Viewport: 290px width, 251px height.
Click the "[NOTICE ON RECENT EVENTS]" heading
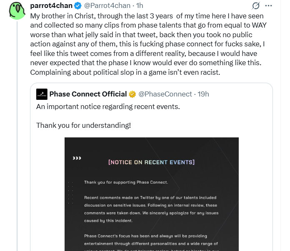pyautogui.click(x=151, y=162)
